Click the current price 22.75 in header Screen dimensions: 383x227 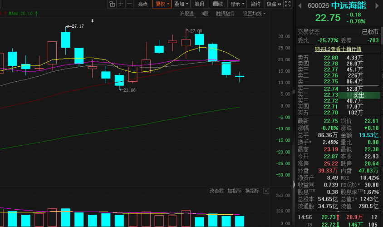tap(328, 18)
